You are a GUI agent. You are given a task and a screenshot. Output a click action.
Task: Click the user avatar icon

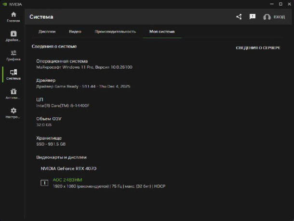pyautogui.click(x=267, y=17)
